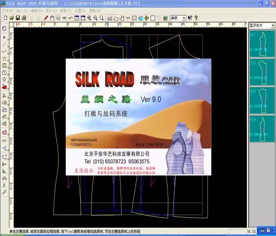The height and width of the screenshot is (236, 276).
Task: Open the 文件(F) menu
Action: pos(7,11)
